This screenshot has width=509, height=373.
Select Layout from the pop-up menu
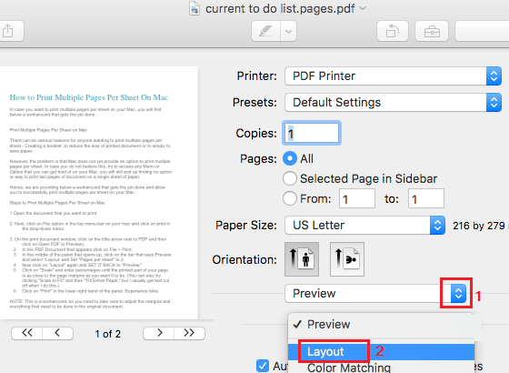click(381, 351)
